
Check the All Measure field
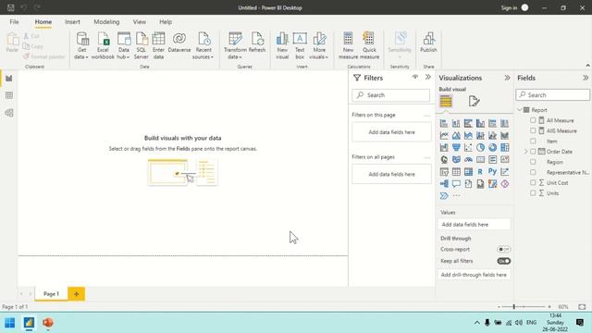(533, 120)
